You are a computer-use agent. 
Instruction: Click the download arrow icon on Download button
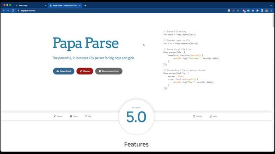point(58,71)
